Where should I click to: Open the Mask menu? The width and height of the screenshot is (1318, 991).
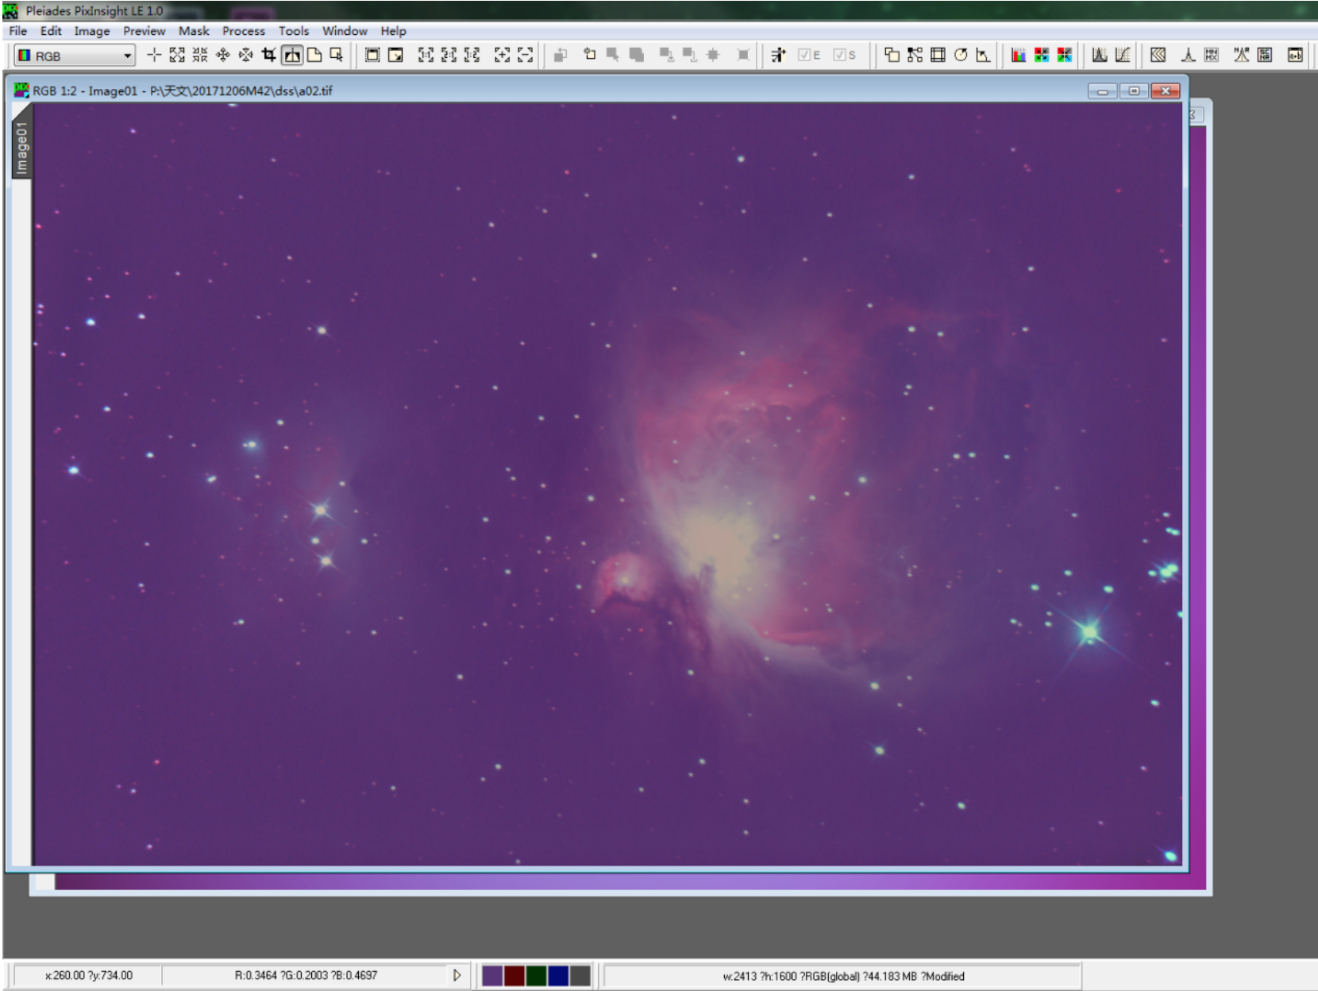point(193,31)
